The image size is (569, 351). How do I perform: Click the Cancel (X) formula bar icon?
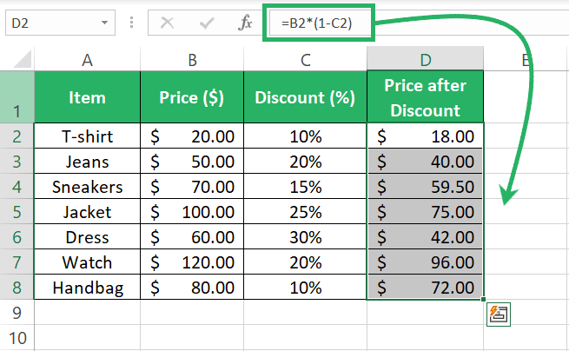167,23
